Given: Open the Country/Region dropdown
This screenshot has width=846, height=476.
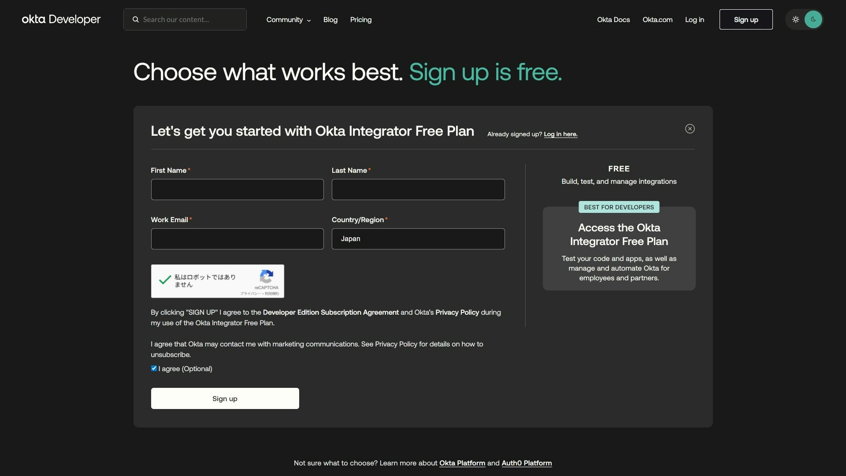Looking at the screenshot, I should [418, 239].
